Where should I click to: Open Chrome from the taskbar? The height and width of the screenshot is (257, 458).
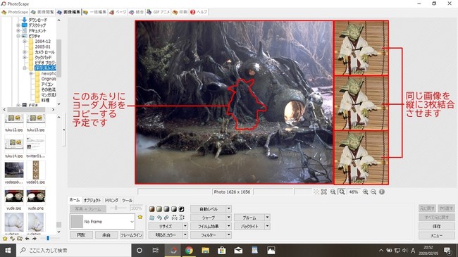(189, 250)
